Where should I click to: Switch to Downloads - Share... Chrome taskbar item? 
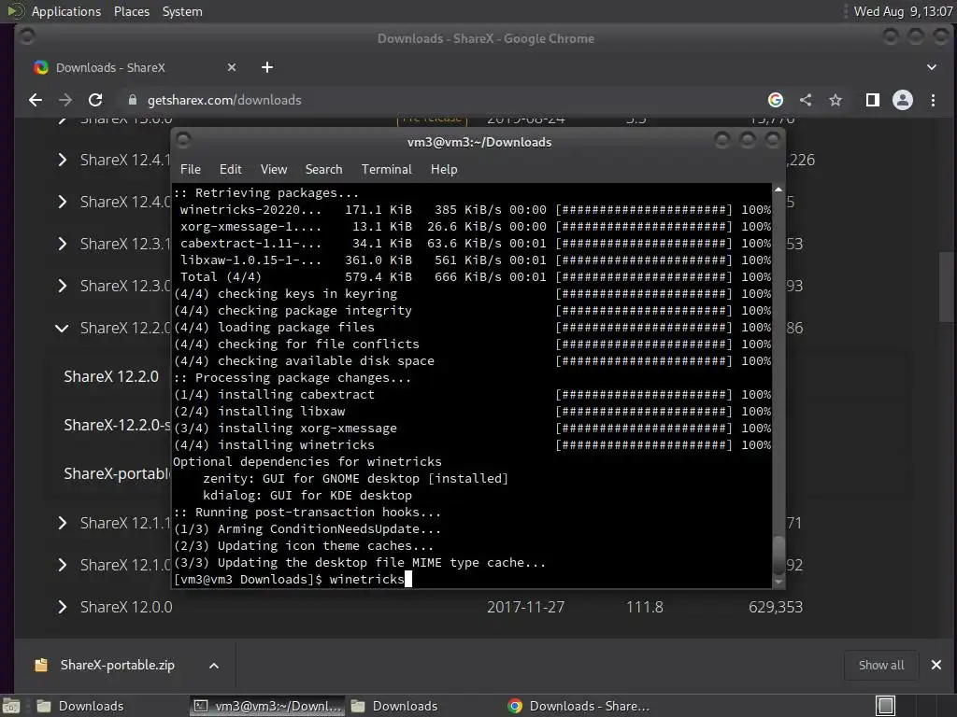click(581, 706)
